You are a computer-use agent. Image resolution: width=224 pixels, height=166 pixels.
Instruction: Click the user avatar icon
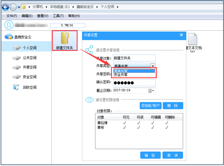pos(9,25)
